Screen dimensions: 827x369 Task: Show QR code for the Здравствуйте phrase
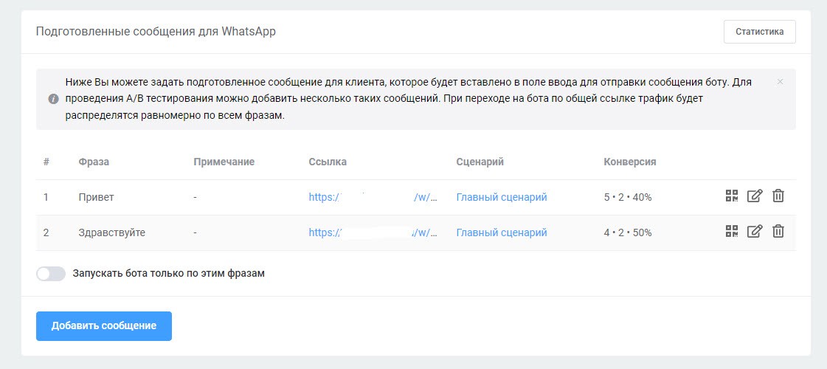731,232
